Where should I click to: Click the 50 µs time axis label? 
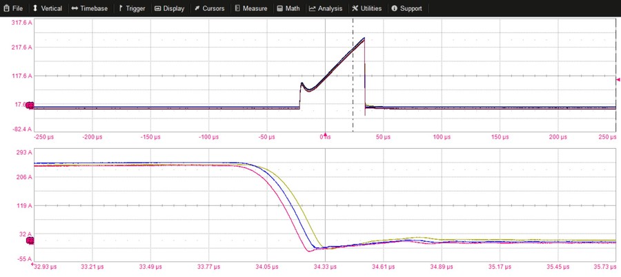pyautogui.click(x=384, y=137)
